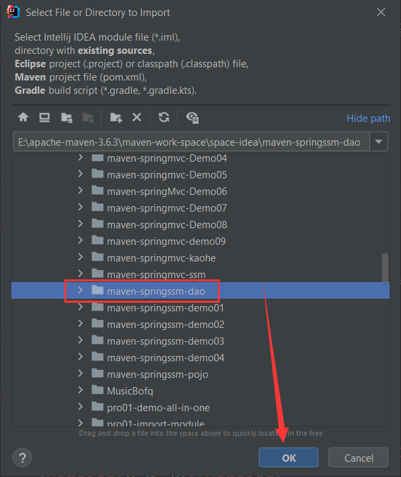Viewport: 401px width, 477px height.
Task: Click the Hide path link
Action: (x=368, y=118)
